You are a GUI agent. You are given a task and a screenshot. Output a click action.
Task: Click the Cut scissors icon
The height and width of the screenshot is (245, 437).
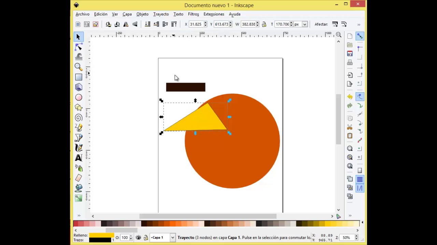(x=350, y=127)
